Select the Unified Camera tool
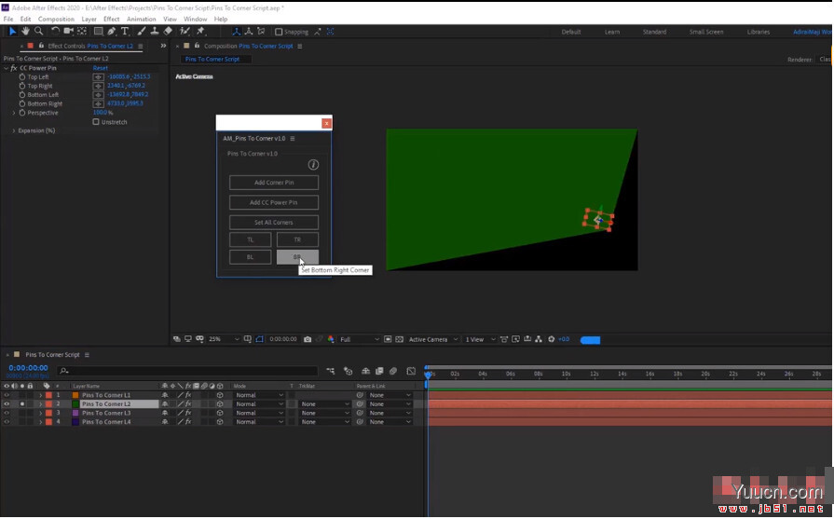 pos(69,32)
